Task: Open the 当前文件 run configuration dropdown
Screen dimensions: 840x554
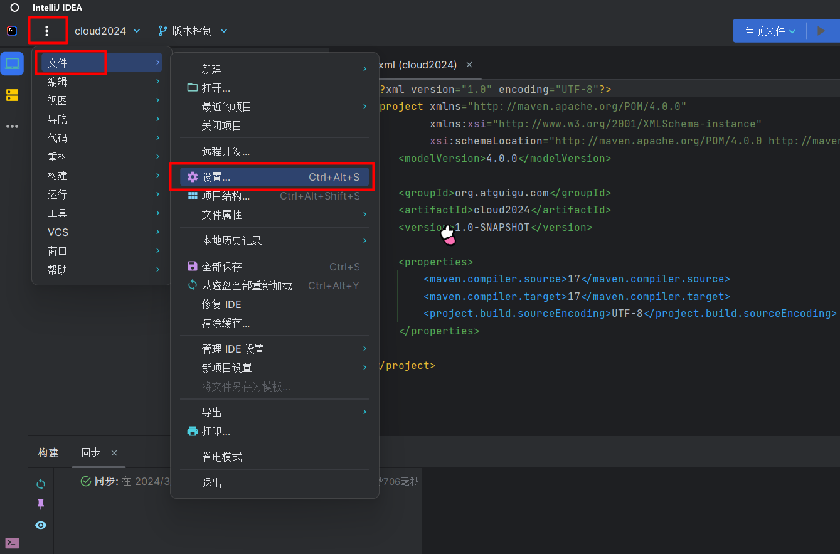Action: tap(770, 31)
